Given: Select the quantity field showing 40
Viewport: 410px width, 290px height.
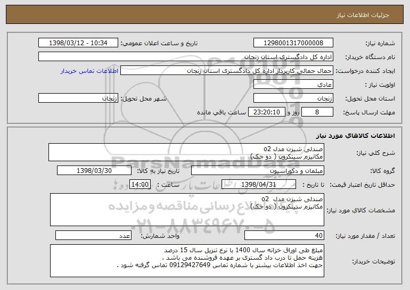Looking at the screenshot, I should [x=284, y=235].
